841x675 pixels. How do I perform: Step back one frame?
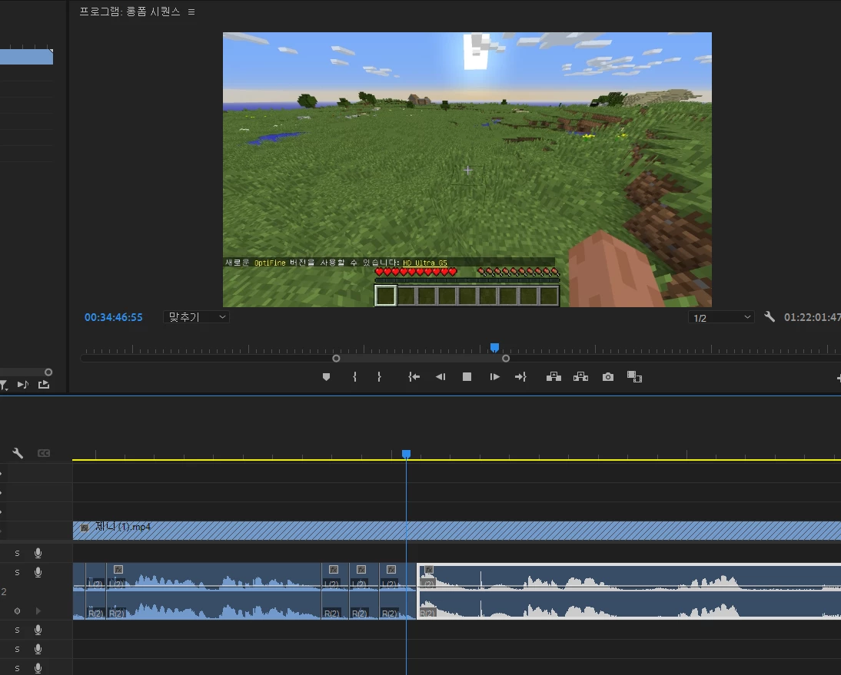pyautogui.click(x=440, y=377)
